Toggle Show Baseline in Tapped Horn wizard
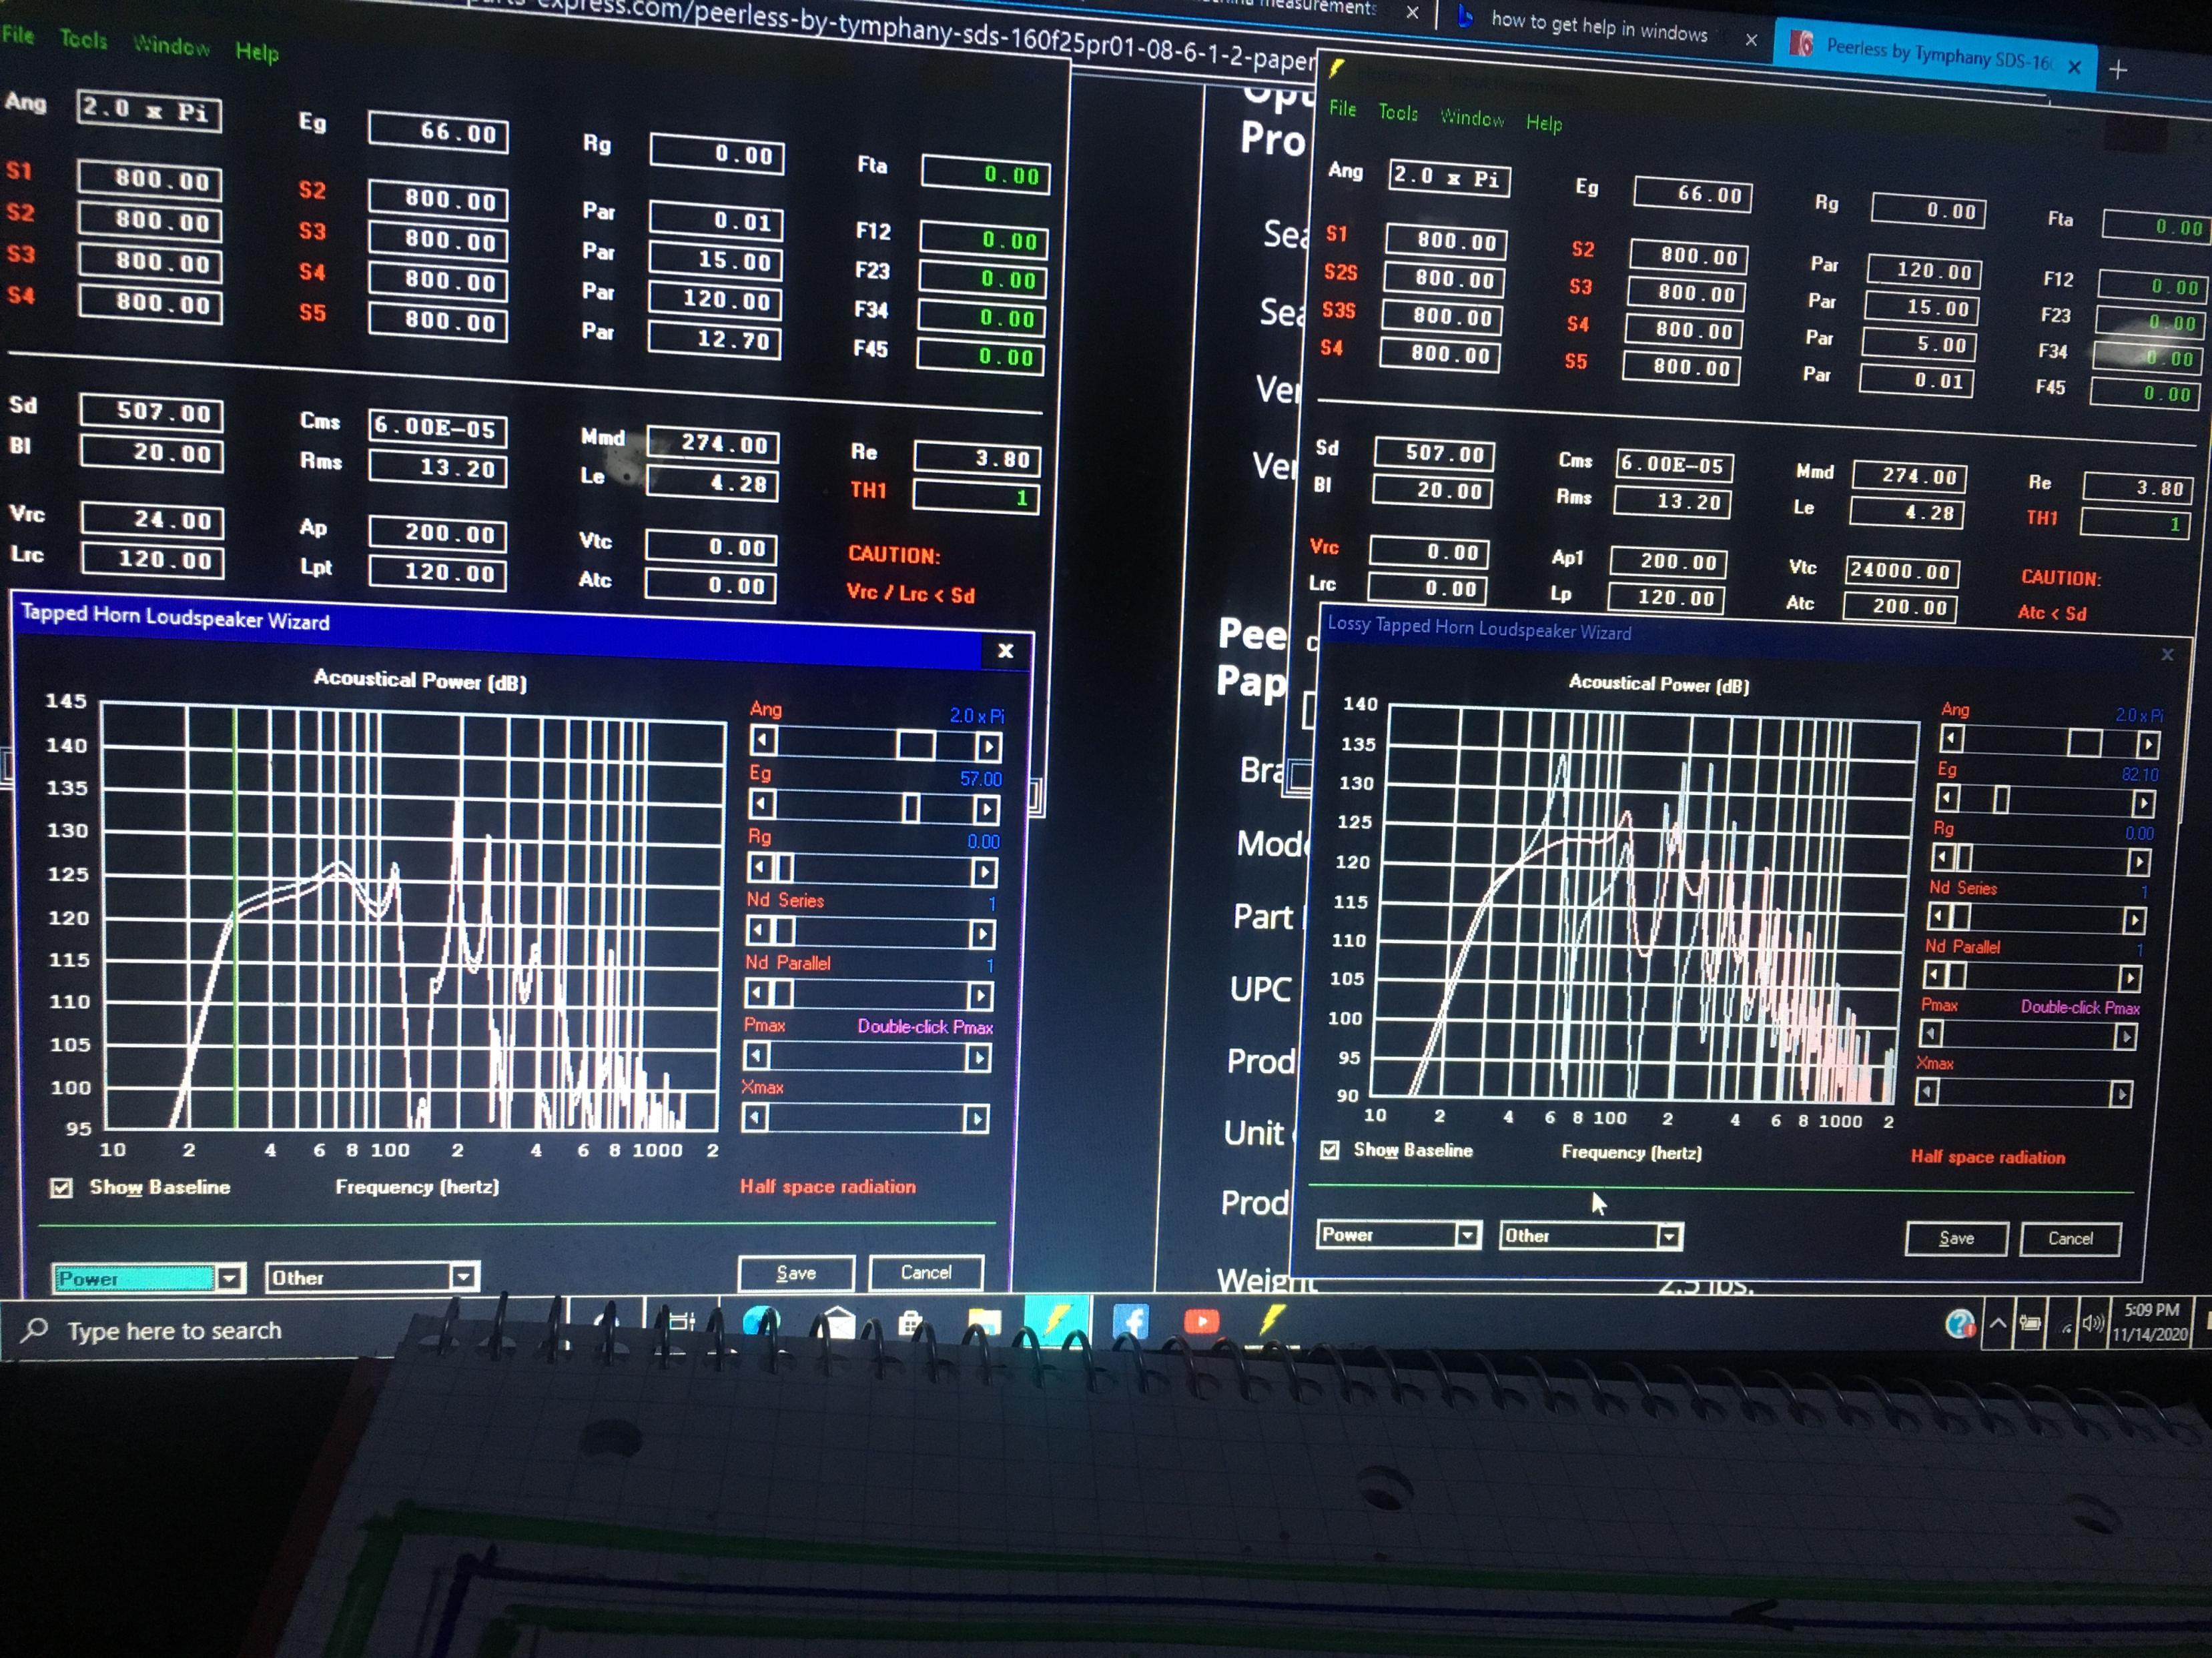Image resolution: width=2212 pixels, height=1658 pixels. (62, 1187)
